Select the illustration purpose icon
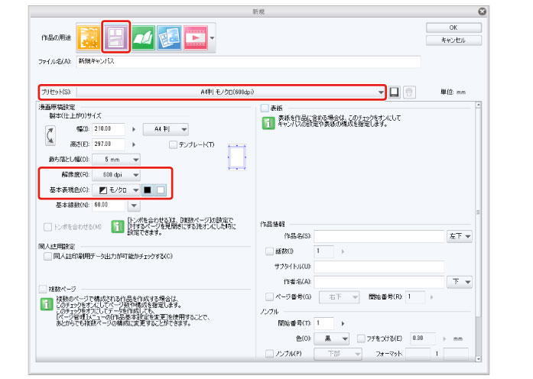The image size is (533, 379). pos(89,37)
